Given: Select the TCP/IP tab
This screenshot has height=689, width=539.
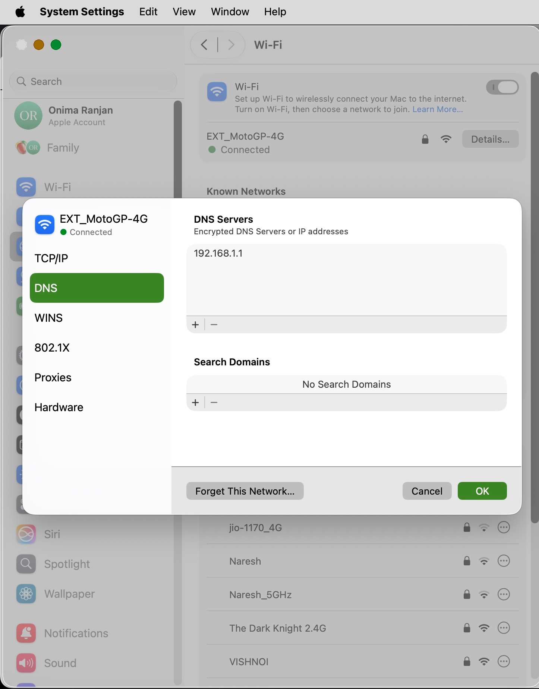Looking at the screenshot, I should pyautogui.click(x=97, y=258).
